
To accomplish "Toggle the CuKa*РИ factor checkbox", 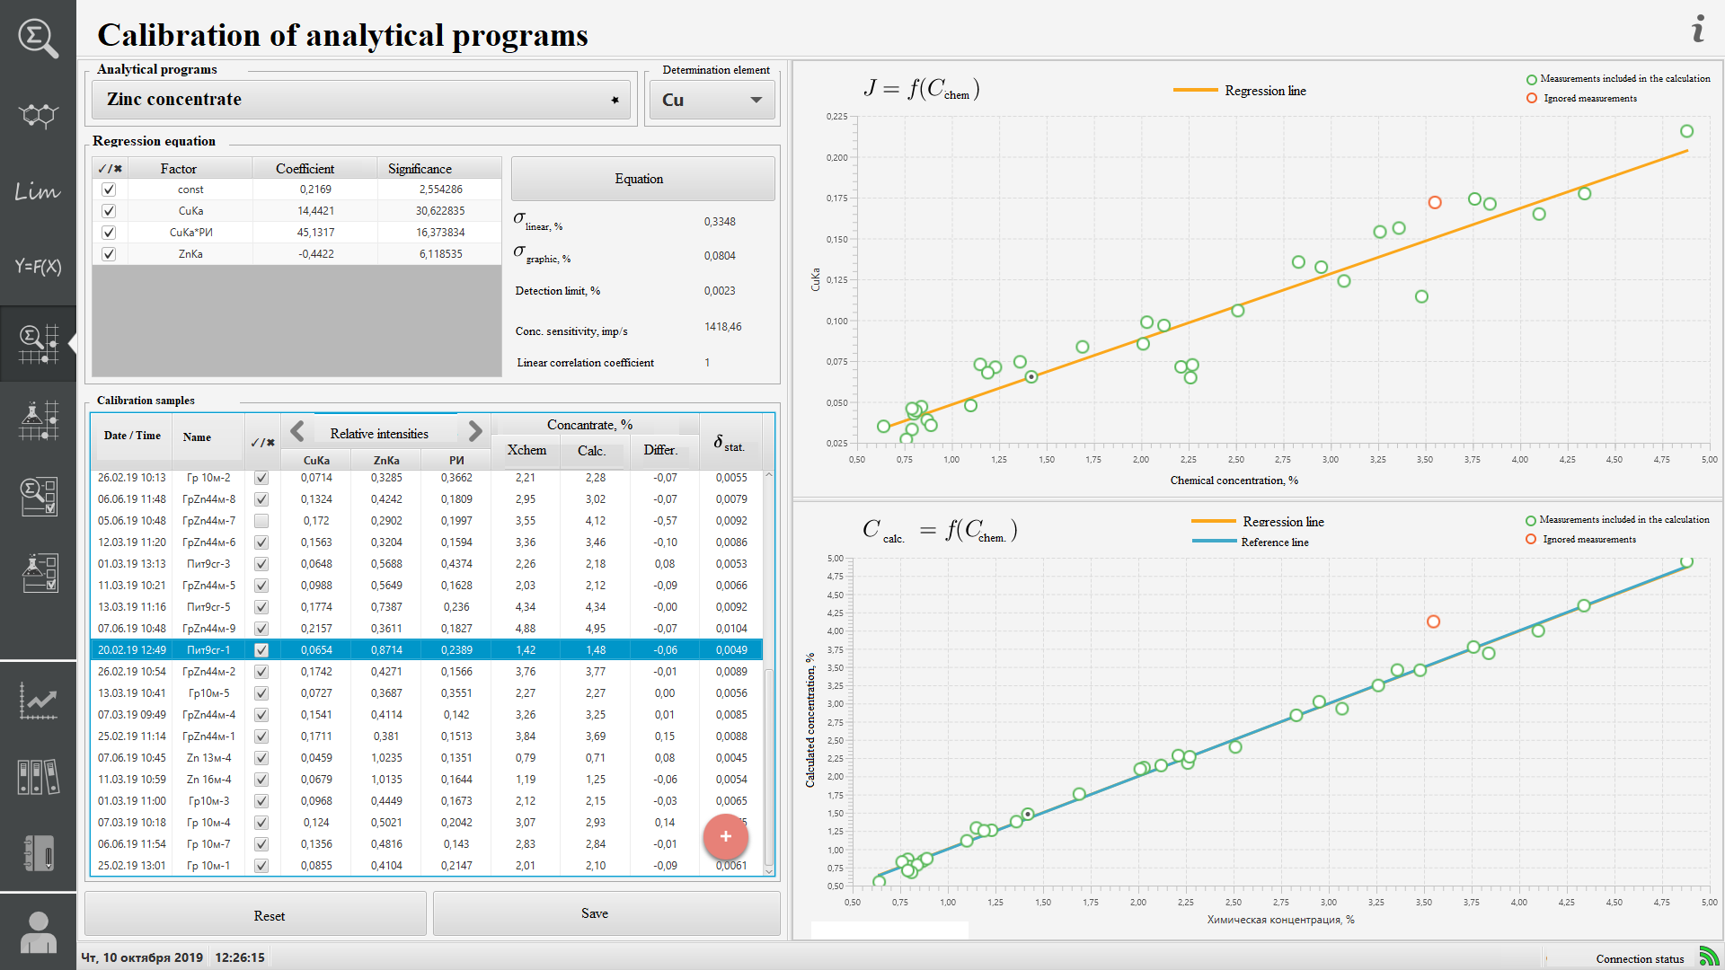I will [109, 233].
